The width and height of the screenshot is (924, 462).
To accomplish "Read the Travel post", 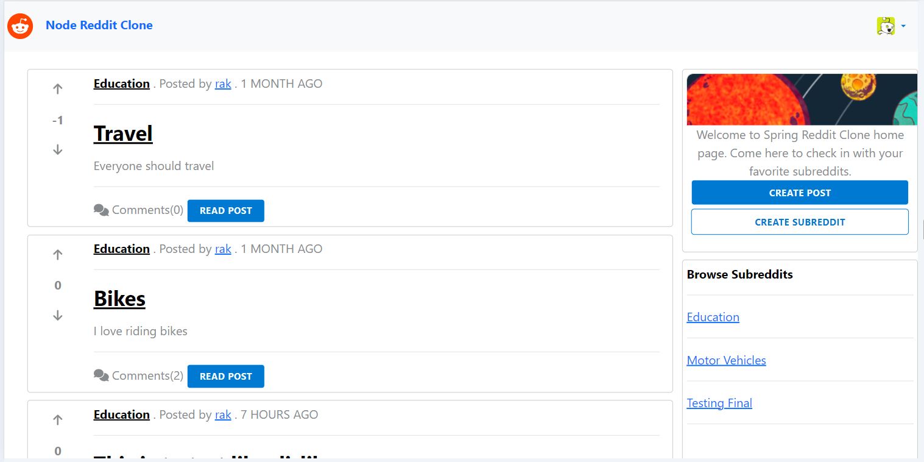I will tap(225, 211).
